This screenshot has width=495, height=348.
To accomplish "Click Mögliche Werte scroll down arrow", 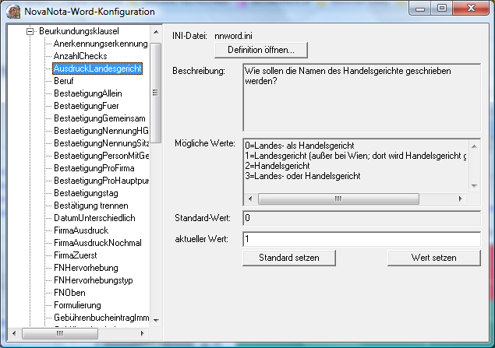I will click(x=474, y=186).
